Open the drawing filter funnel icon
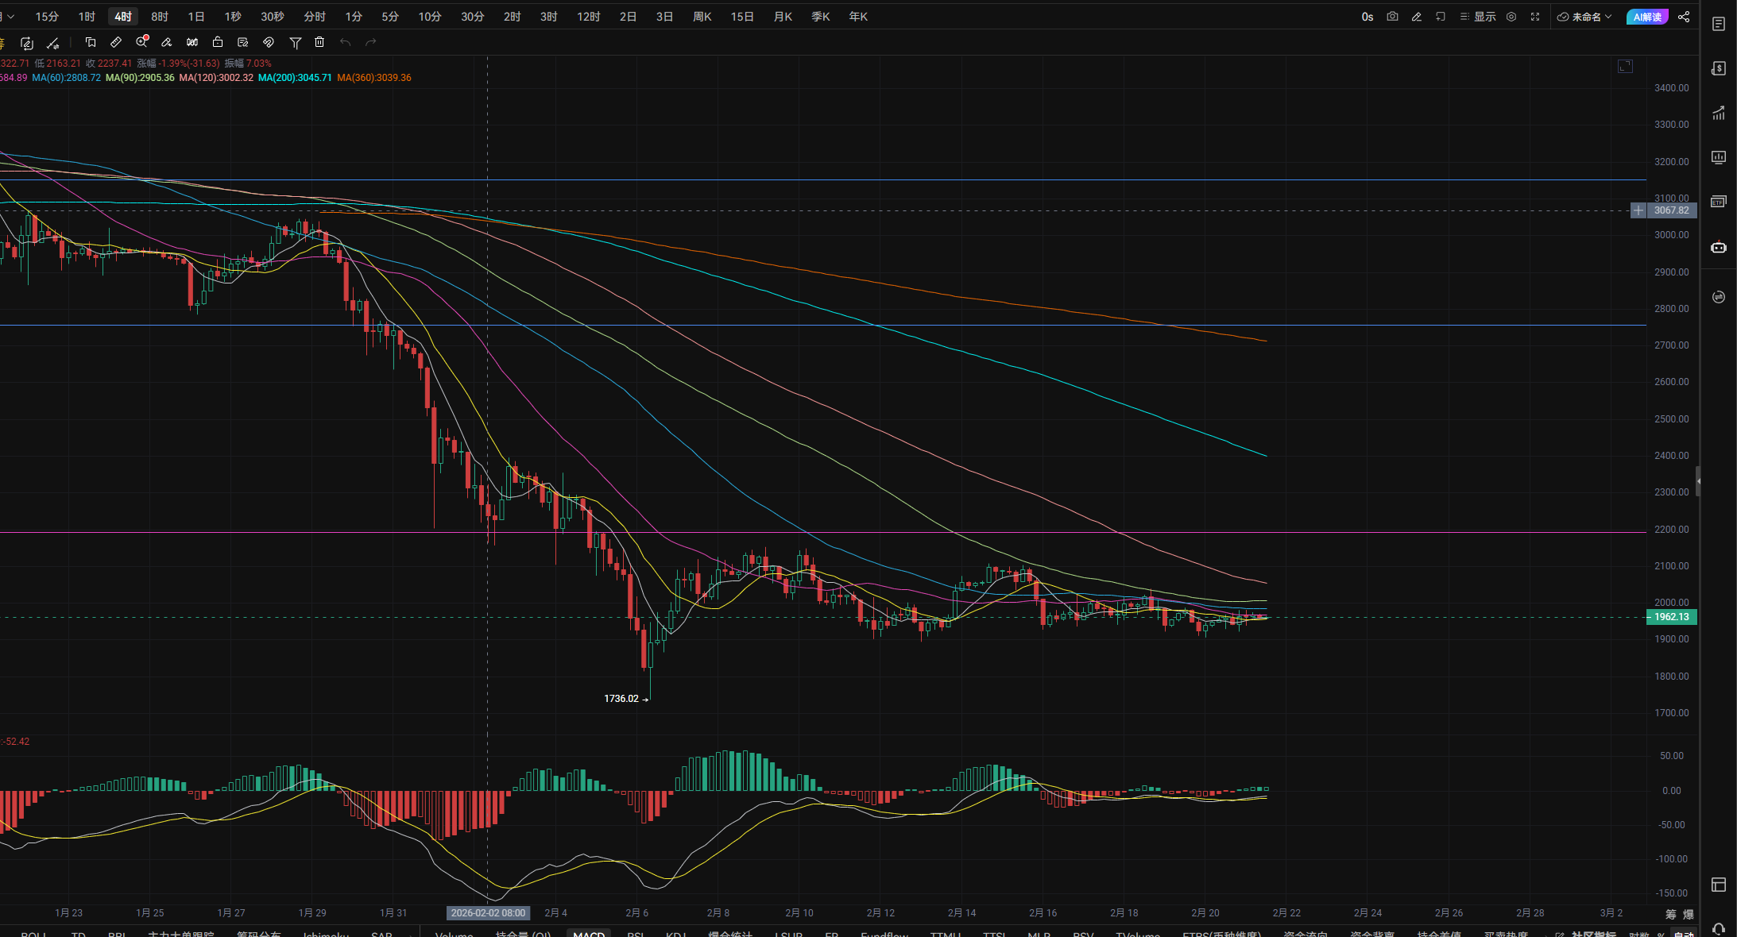The image size is (1737, 937). click(295, 42)
